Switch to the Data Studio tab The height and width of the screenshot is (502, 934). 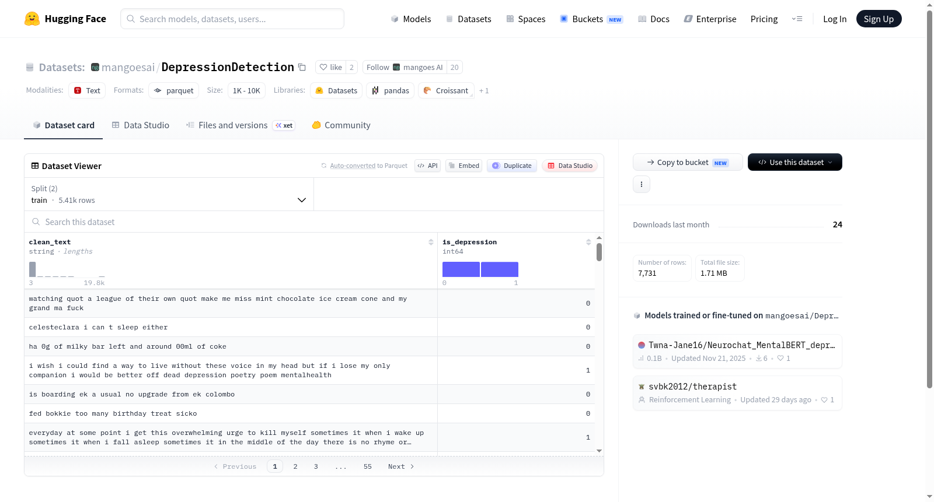(141, 125)
